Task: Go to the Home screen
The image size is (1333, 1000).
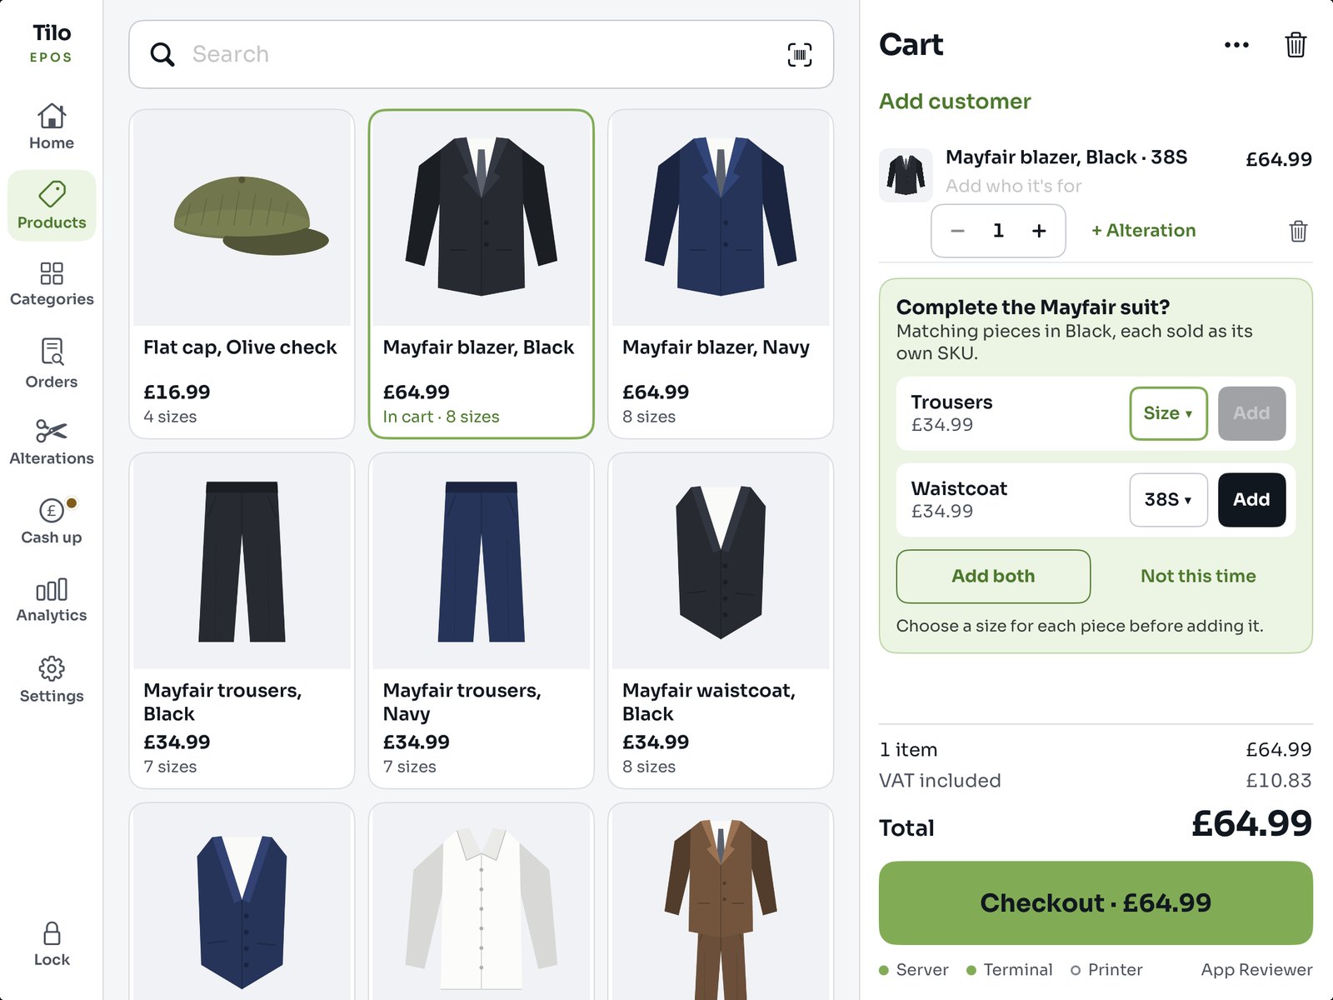Action: pos(52,127)
